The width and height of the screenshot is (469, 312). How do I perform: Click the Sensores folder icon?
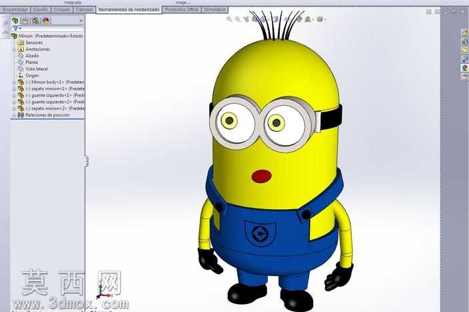coord(21,43)
